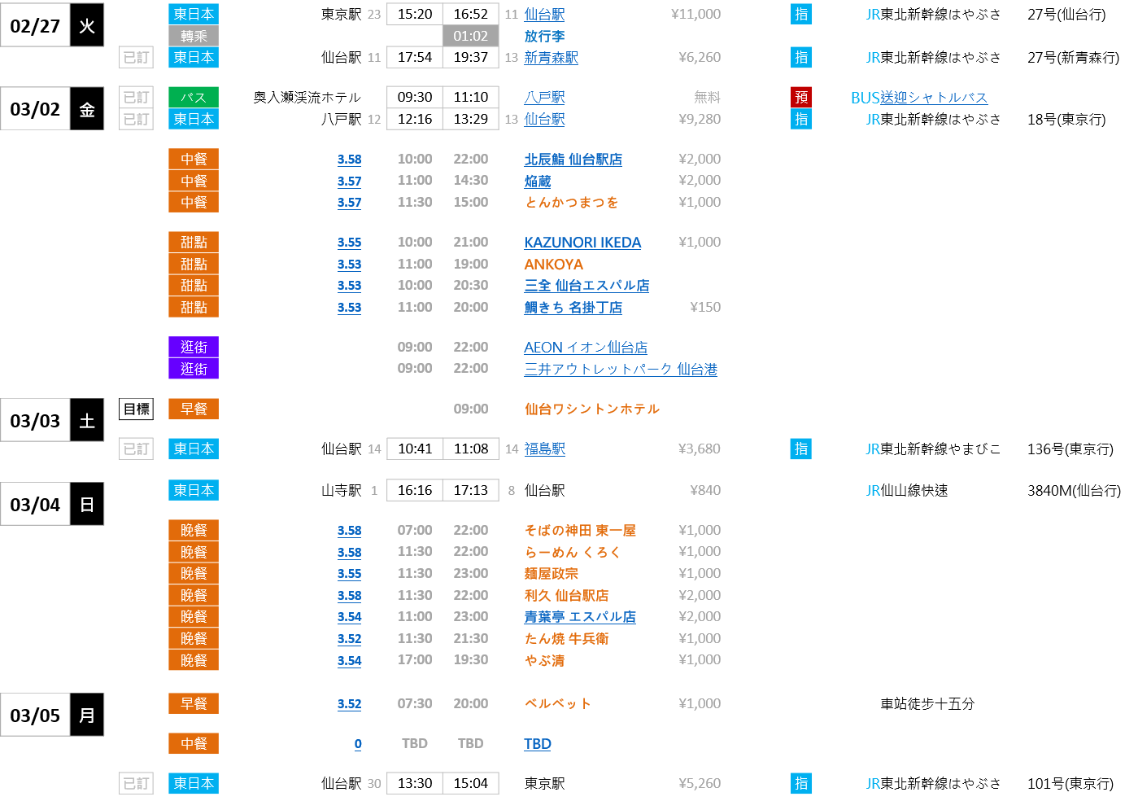Open the 3.57 rating link for 焔蔵
Image resolution: width=1138 pixels, height=801 pixels.
(349, 182)
